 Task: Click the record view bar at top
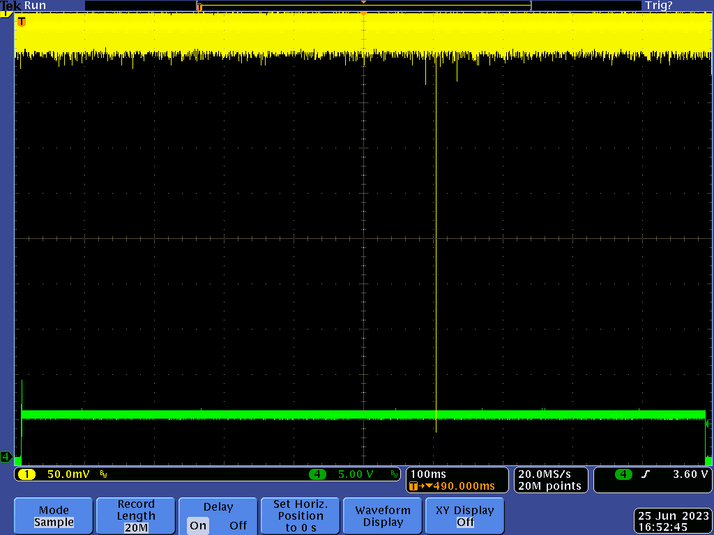point(363,6)
